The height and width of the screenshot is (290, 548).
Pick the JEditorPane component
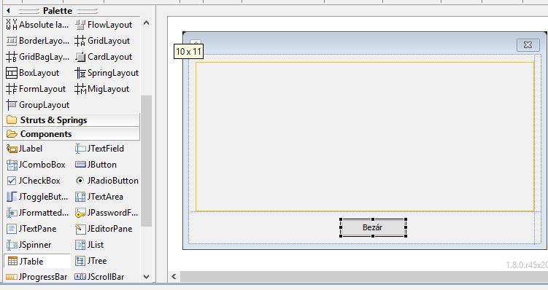point(104,229)
